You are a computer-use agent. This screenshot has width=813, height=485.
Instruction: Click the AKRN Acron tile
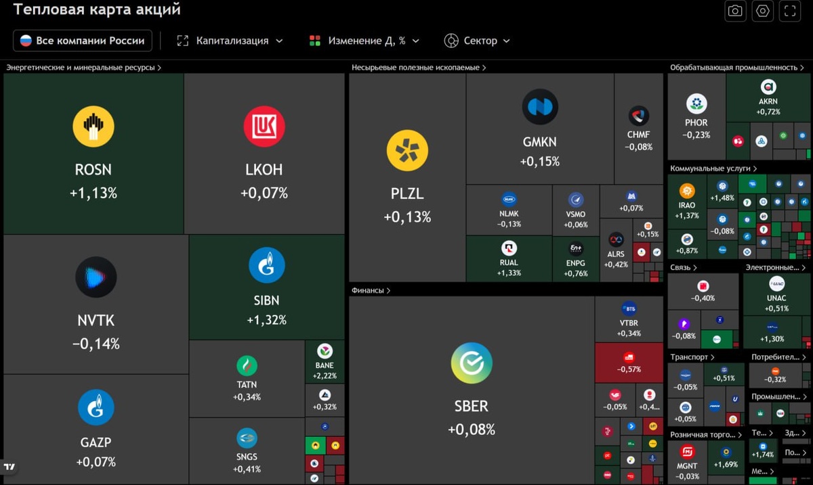768,97
